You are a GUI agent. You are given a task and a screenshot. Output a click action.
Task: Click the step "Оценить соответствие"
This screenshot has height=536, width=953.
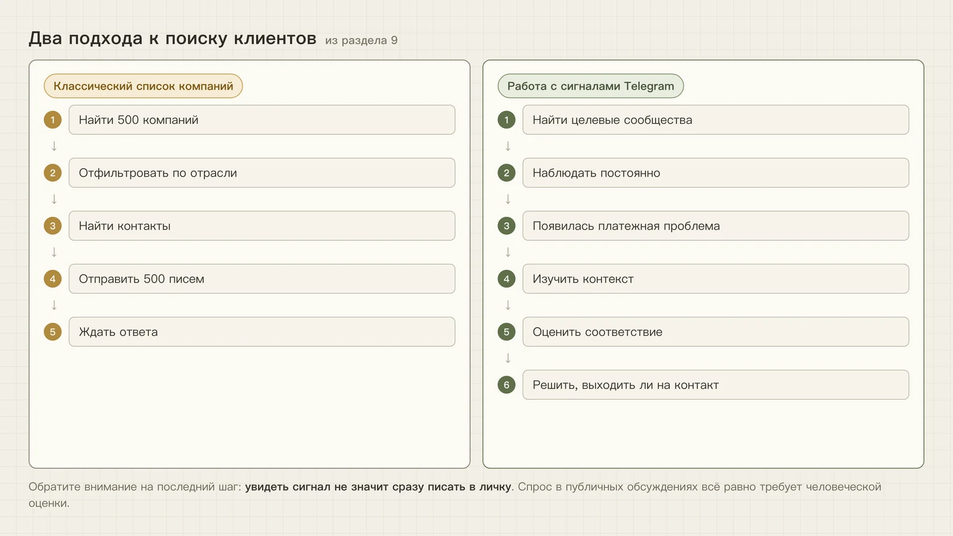pyautogui.click(x=716, y=332)
